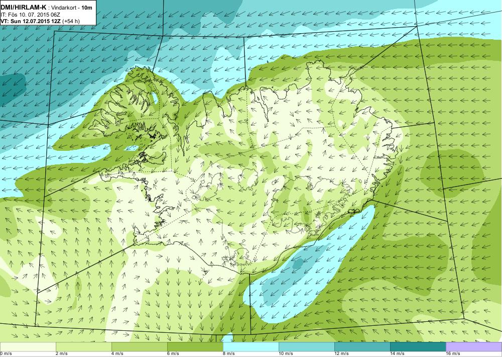Click the 2 m/s legend color swatch
The height and width of the screenshot is (357, 502).
click(83, 346)
